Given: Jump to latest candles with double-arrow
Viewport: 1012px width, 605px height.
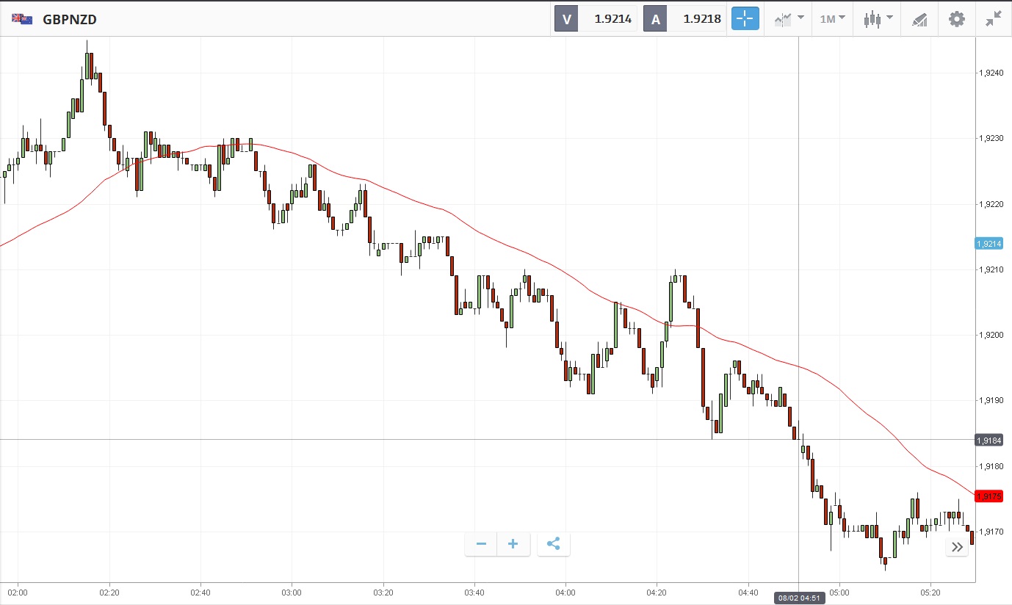Looking at the screenshot, I should (x=957, y=547).
